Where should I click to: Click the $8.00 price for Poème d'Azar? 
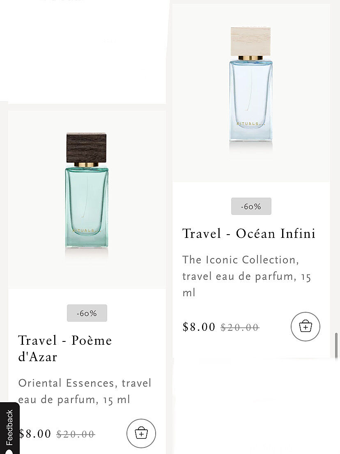35,434
